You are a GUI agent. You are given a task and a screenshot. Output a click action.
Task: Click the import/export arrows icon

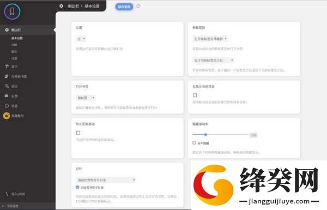click(7, 194)
